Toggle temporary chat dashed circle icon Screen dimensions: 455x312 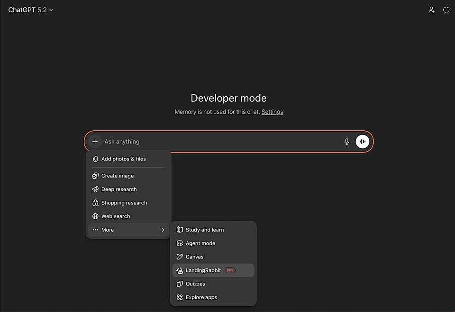pos(446,10)
